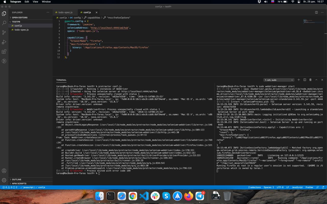
Task: Expand the Open Editors section
Action: click(x=31, y=18)
